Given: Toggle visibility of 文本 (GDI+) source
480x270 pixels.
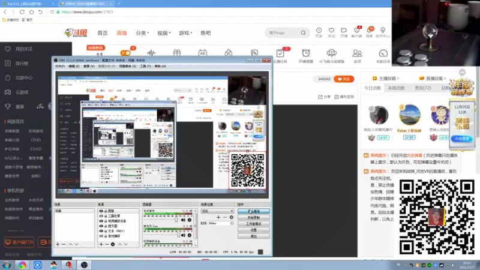Looking at the screenshot, I should point(101,231).
